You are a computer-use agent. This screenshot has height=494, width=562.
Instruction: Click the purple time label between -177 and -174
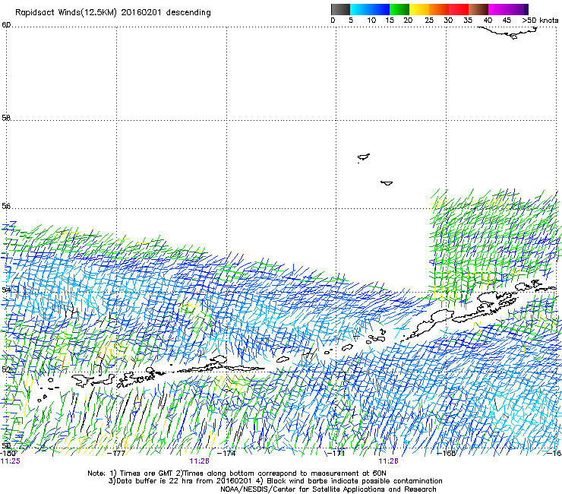click(x=199, y=461)
